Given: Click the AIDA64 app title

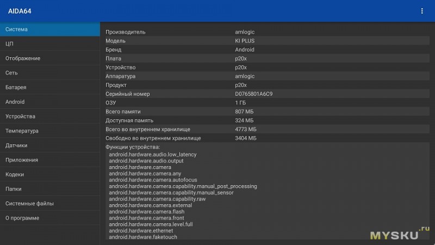Looking at the screenshot, I should pyautogui.click(x=20, y=11).
